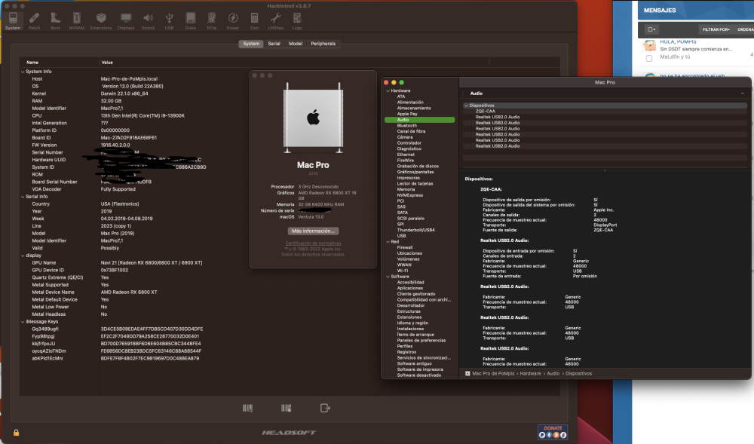Tick the checkbox under the first message
Screen dimensions: 754x444
pyautogui.click(x=649, y=58)
